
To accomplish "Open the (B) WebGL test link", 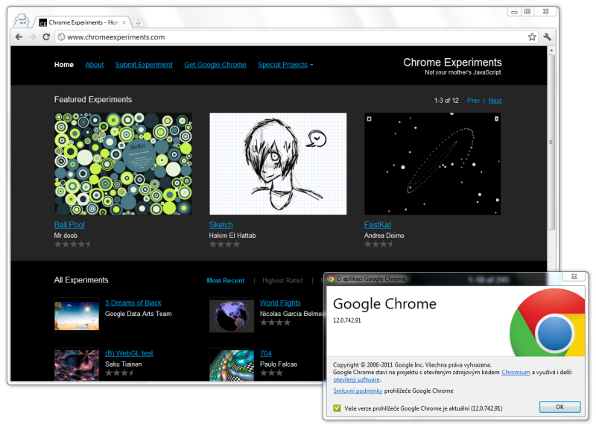I will [x=129, y=353].
